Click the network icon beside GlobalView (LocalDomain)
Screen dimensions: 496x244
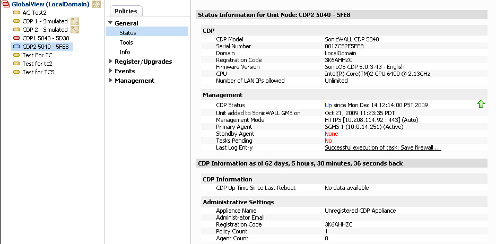[x=97, y=4]
